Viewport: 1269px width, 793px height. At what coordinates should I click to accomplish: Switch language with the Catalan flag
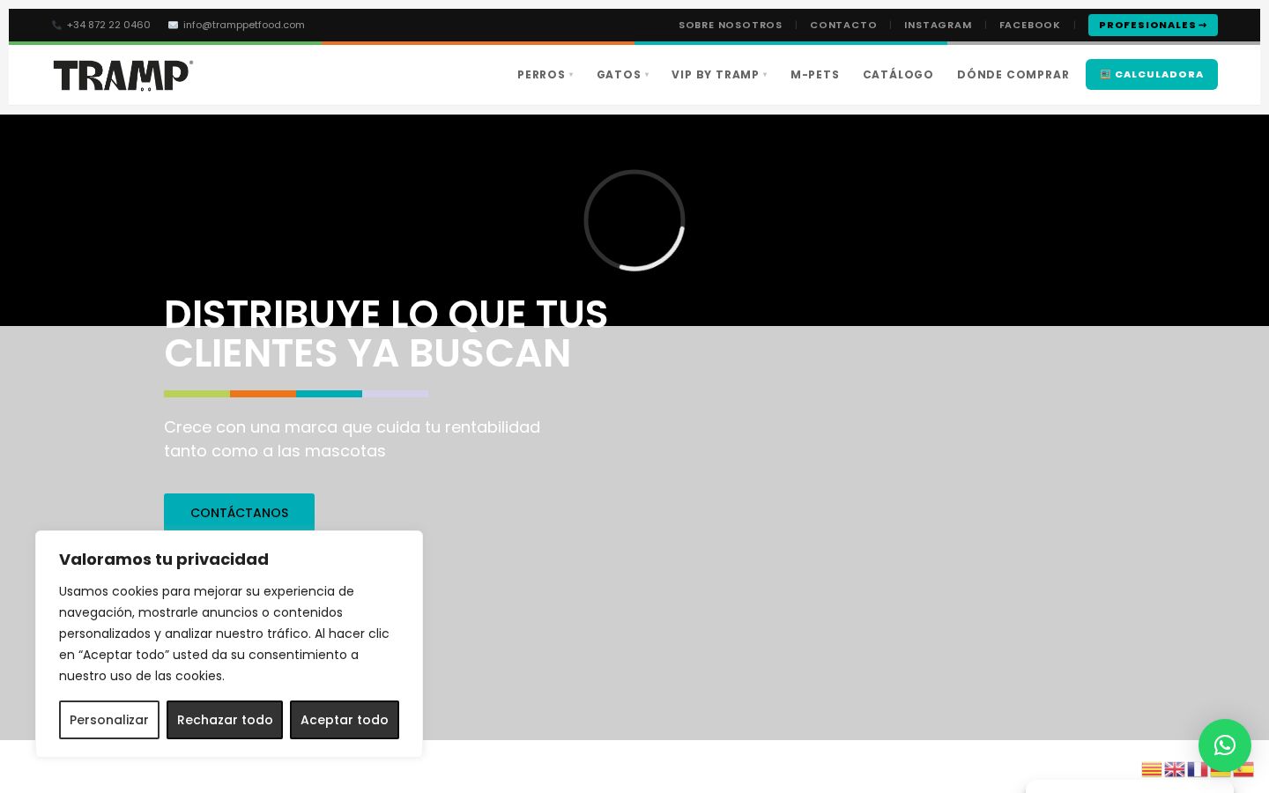1151,769
